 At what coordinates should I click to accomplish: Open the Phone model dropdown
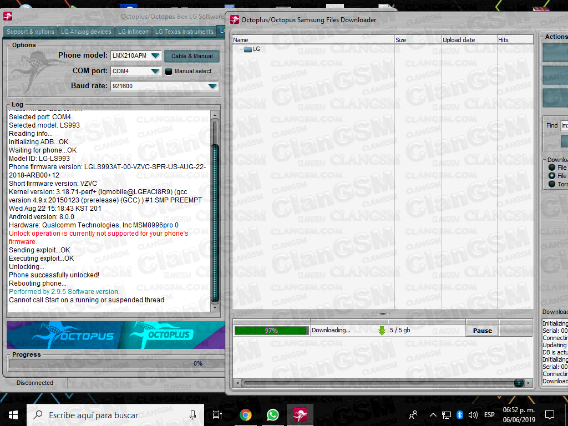click(x=155, y=56)
